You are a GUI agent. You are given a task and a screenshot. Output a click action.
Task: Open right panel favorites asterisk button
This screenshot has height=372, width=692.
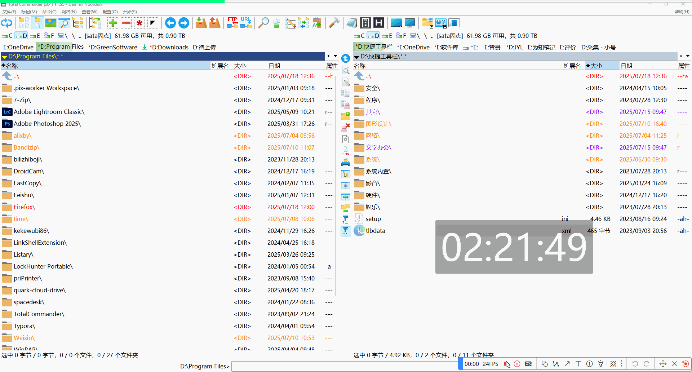click(x=680, y=56)
